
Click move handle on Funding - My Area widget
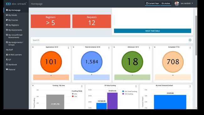point(33,85)
